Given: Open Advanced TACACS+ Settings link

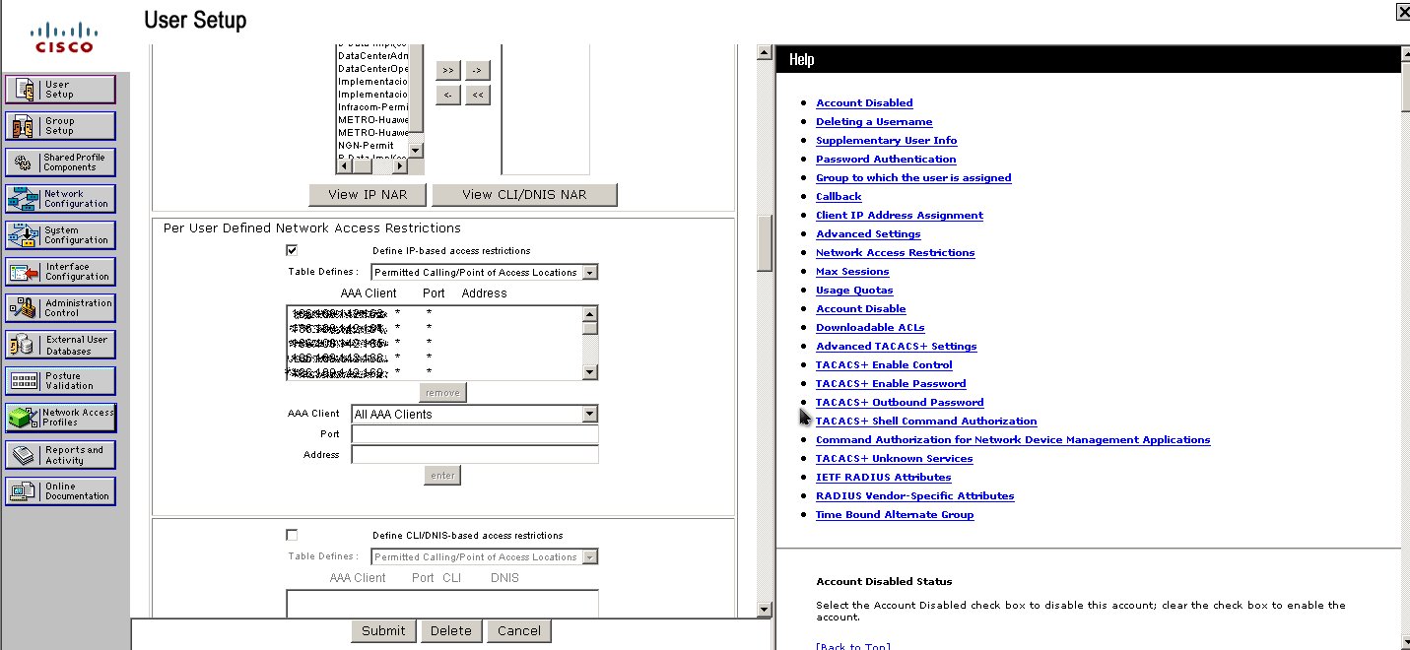Looking at the screenshot, I should point(896,346).
